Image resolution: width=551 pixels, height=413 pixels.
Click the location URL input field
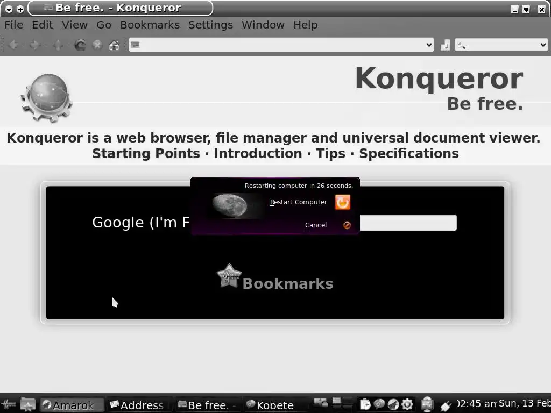(281, 45)
